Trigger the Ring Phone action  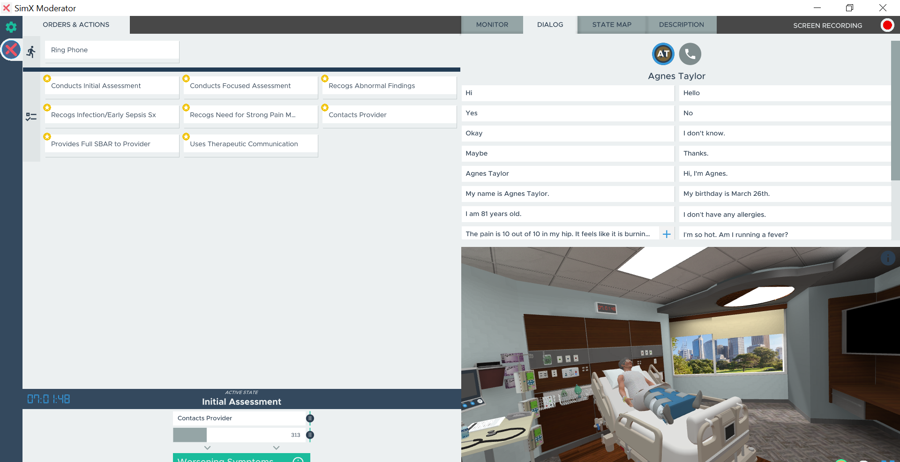click(112, 50)
